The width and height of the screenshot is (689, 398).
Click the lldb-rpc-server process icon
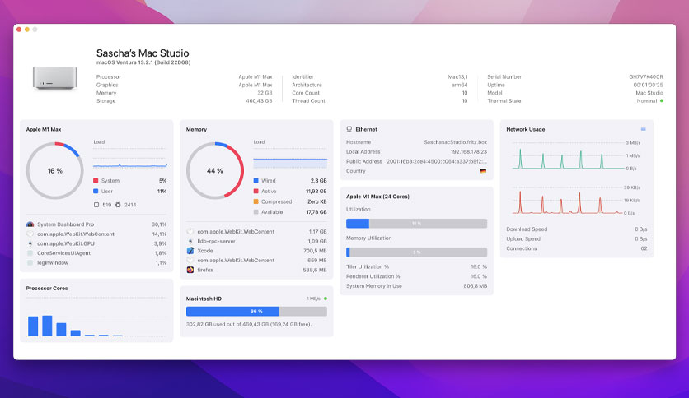click(190, 241)
